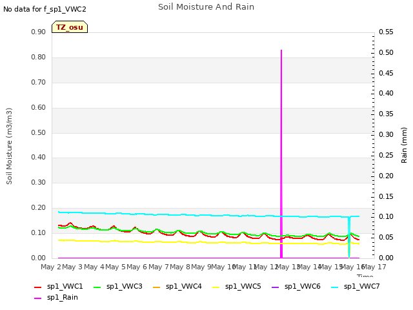The width and height of the screenshot is (413, 310).
Task: Click the sp1_VWC1 red legend swatch
Action: 38,287
